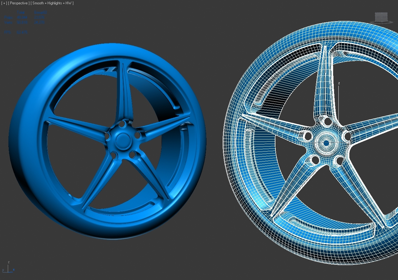The height and width of the screenshot is (280, 398).
Task: Open the Smooth + Highlights + HW shading menu
Action: [x=52, y=3]
